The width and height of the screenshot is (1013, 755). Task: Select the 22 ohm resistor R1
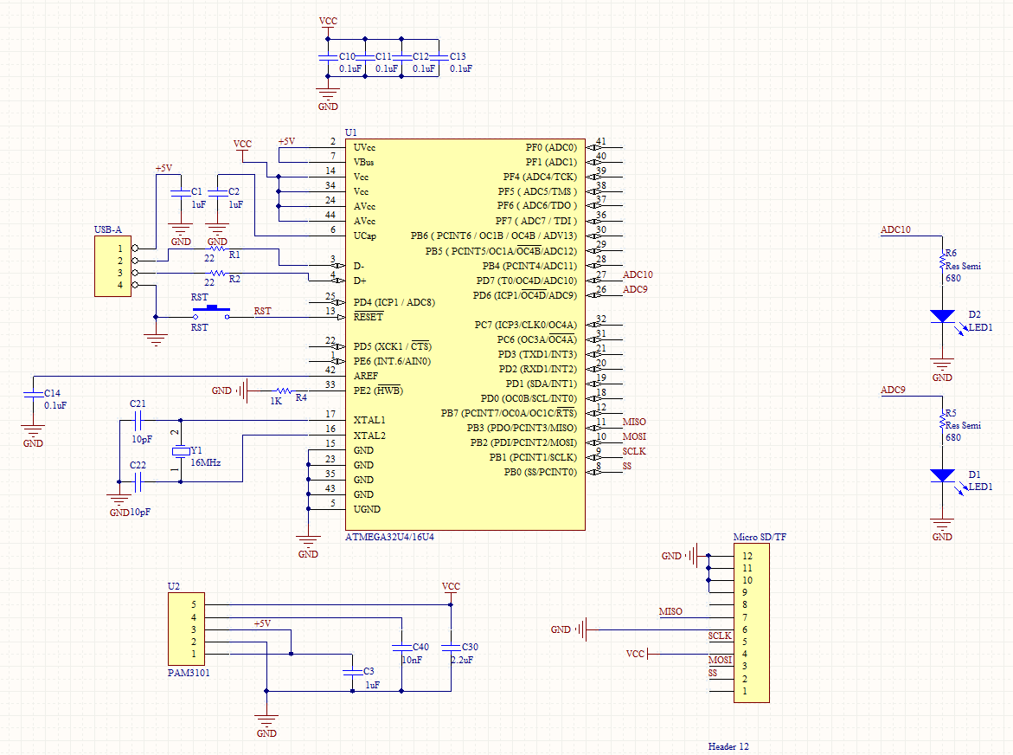coord(216,248)
